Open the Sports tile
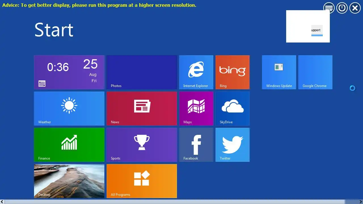The height and width of the screenshot is (204, 363). 142,145
